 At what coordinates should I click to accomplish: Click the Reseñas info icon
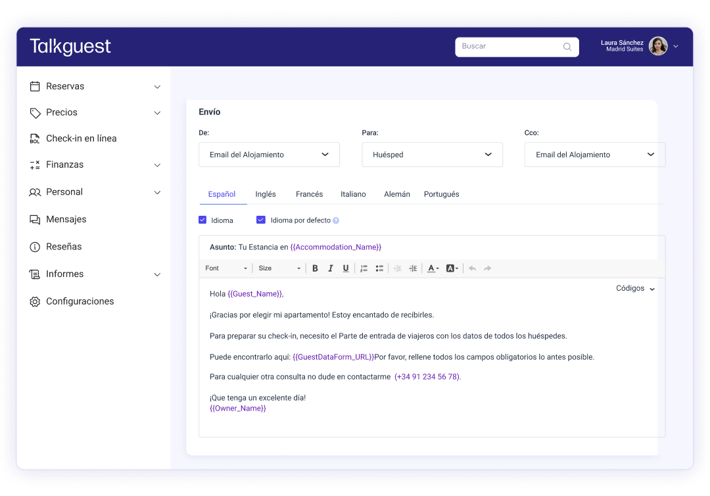pos(35,247)
